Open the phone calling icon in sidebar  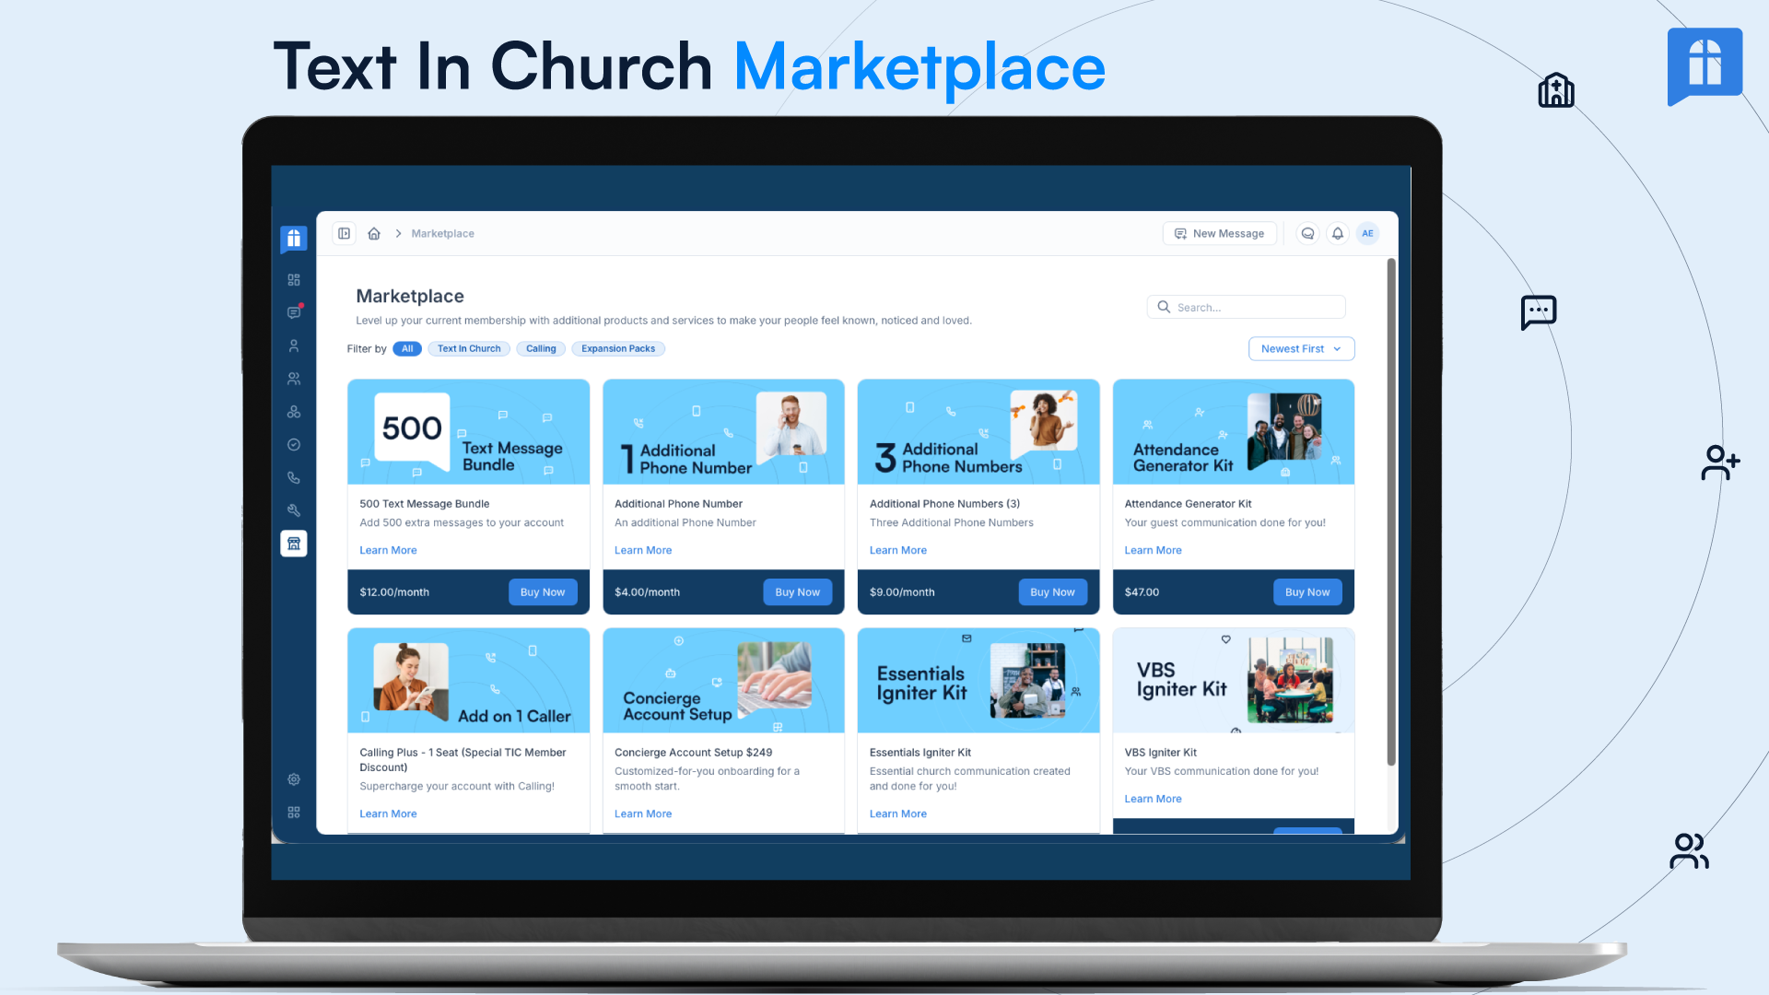[294, 477]
